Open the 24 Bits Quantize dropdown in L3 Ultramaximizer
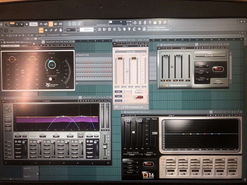247x185 pixels. coord(119,91)
